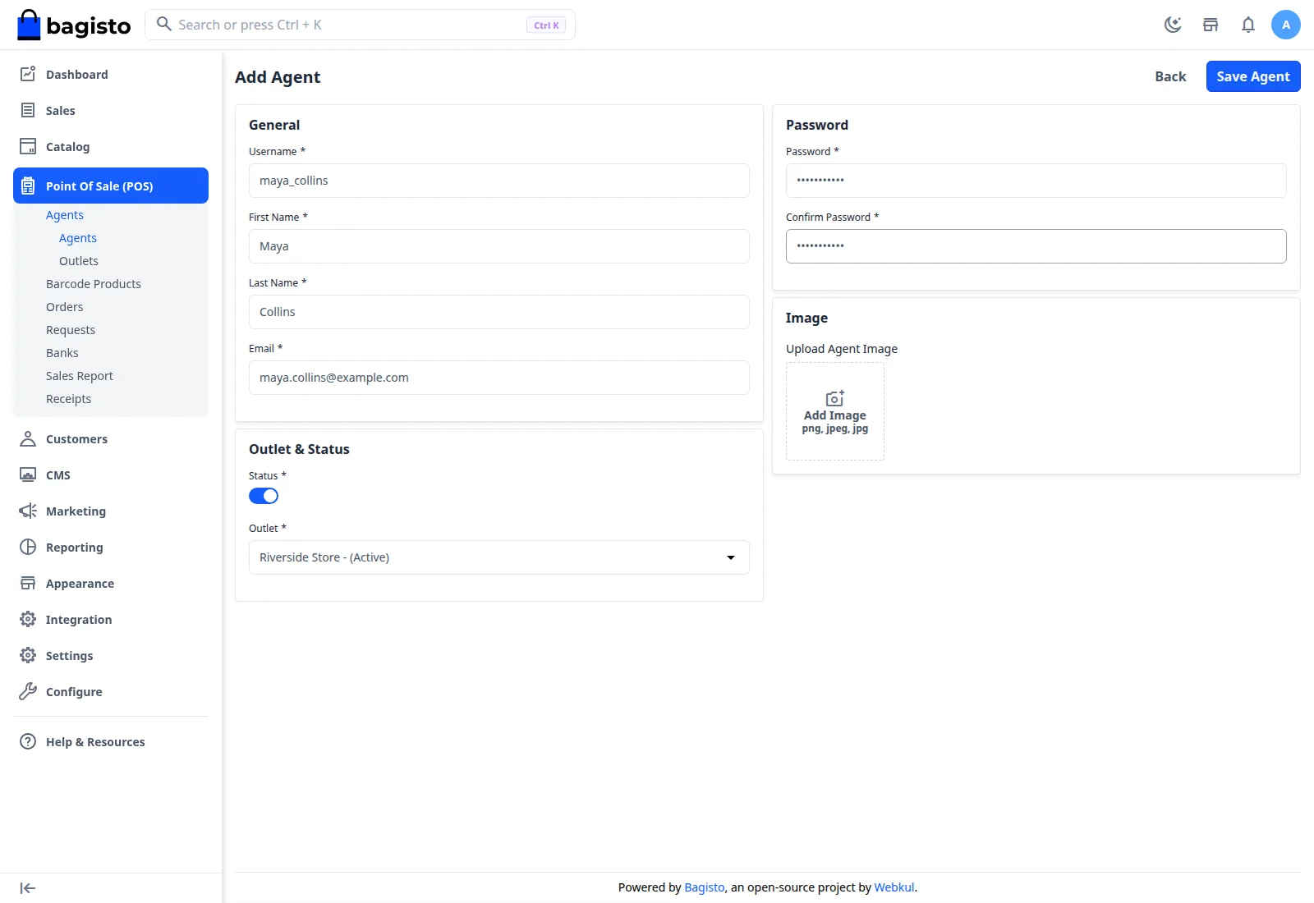This screenshot has width=1314, height=903.
Task: Open Receipts menu item
Action: (x=69, y=399)
